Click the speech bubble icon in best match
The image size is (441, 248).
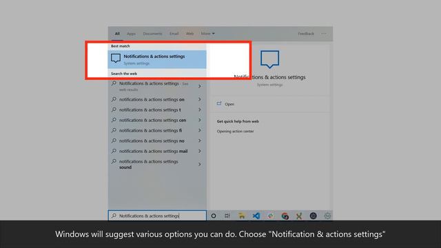tap(116, 58)
